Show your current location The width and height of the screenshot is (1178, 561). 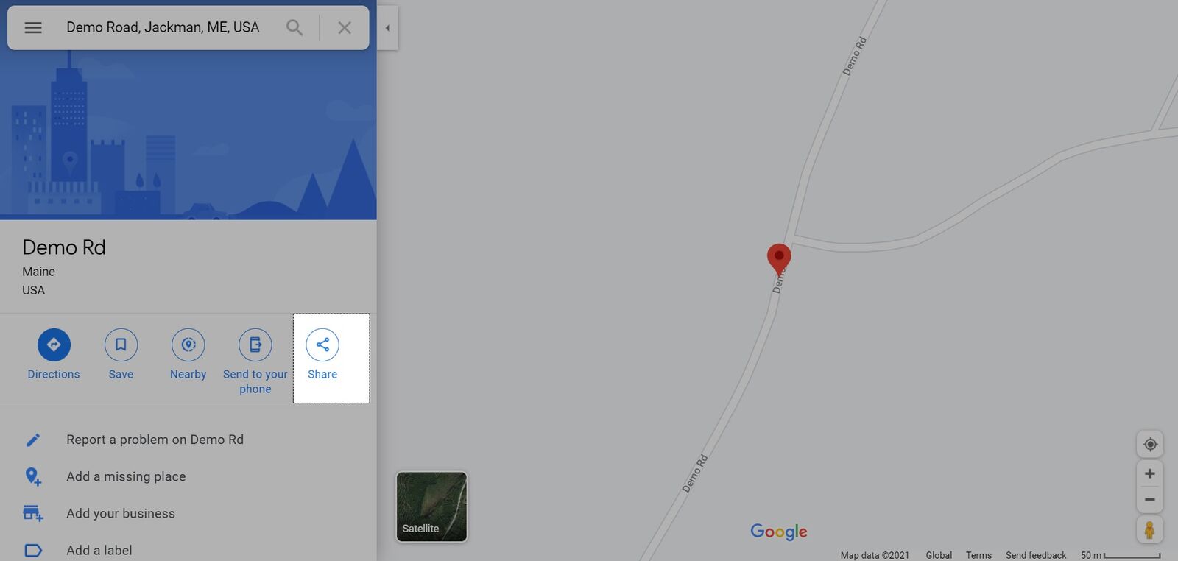point(1150,444)
